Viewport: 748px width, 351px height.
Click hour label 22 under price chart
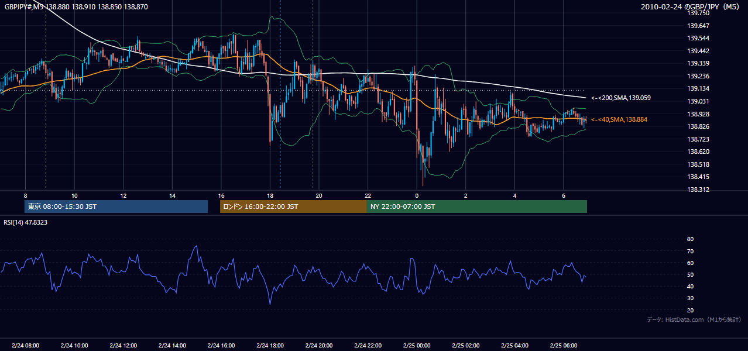tap(368, 195)
